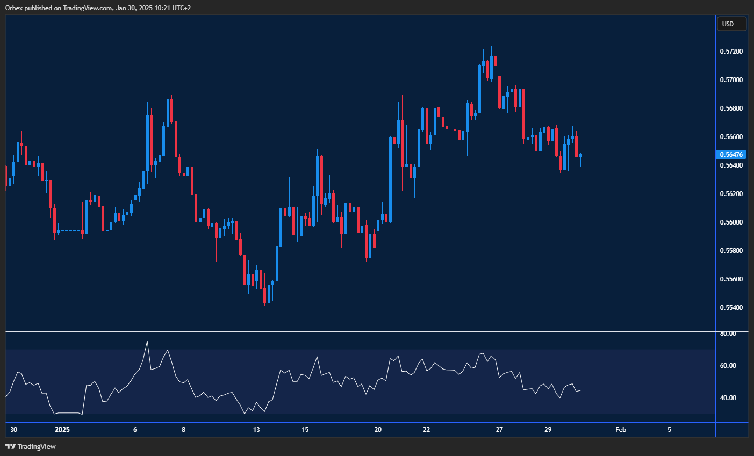Image resolution: width=754 pixels, height=456 pixels.
Task: Click the divider between price chart and RSI pane
Action: point(360,332)
